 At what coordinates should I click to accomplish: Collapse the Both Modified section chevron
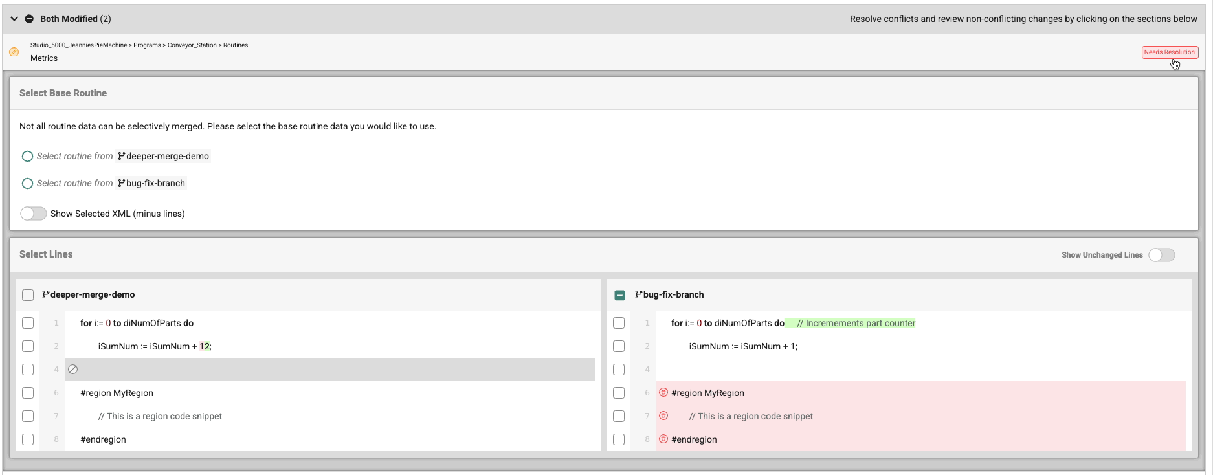14,19
